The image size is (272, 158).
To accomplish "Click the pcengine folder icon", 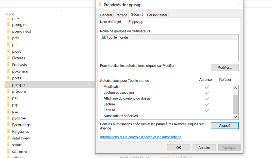I will coord(8,25).
